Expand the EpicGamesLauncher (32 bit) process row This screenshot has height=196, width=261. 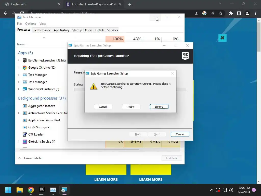tap(18, 60)
